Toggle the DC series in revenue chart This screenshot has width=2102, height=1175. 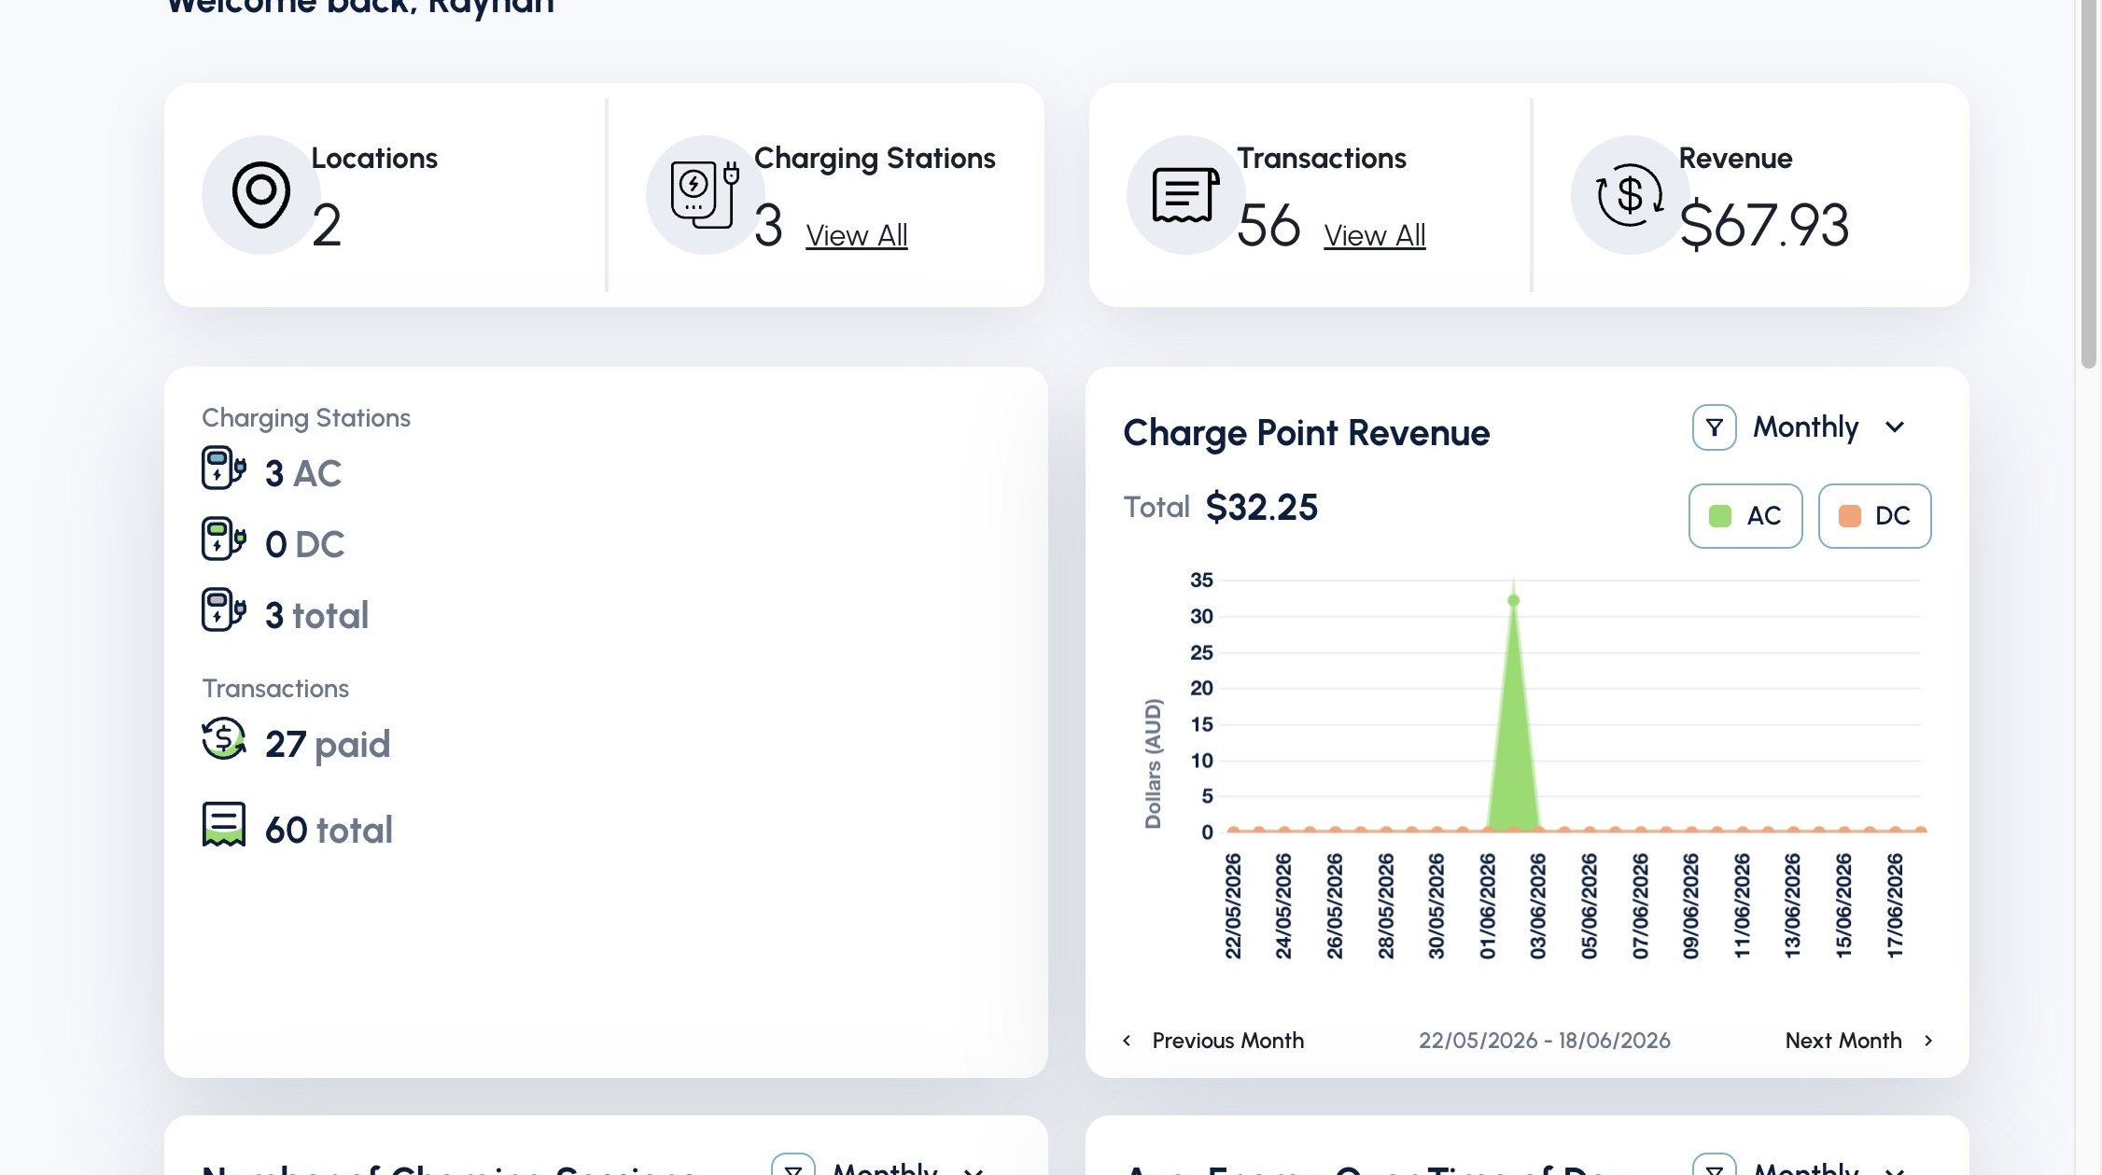pyautogui.click(x=1874, y=516)
